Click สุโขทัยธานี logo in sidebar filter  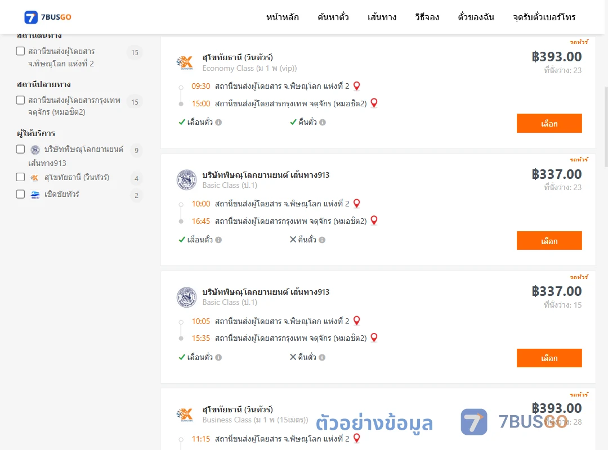[35, 178]
